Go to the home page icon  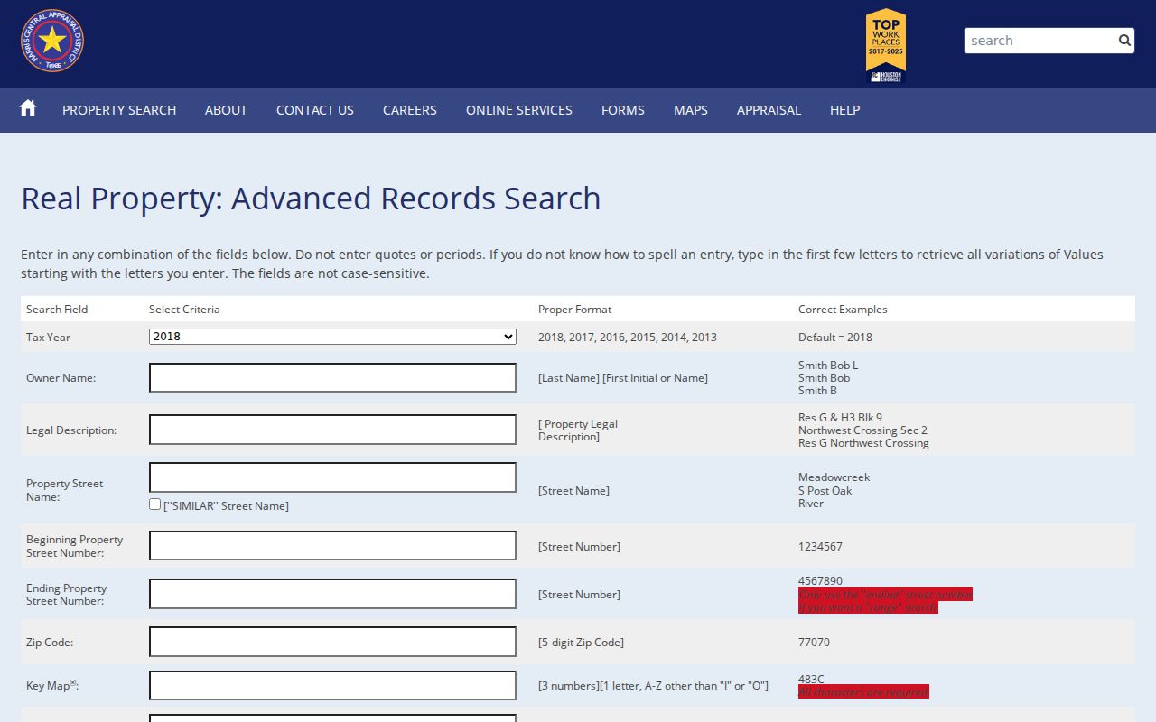pyautogui.click(x=28, y=108)
